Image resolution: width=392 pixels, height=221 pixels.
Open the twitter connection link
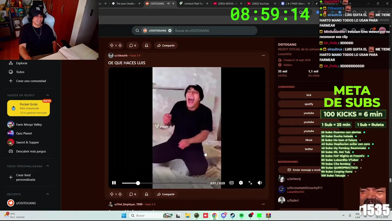[x=309, y=149]
